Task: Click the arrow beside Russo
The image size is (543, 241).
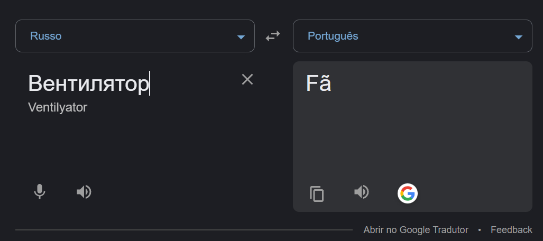Action: pyautogui.click(x=241, y=37)
